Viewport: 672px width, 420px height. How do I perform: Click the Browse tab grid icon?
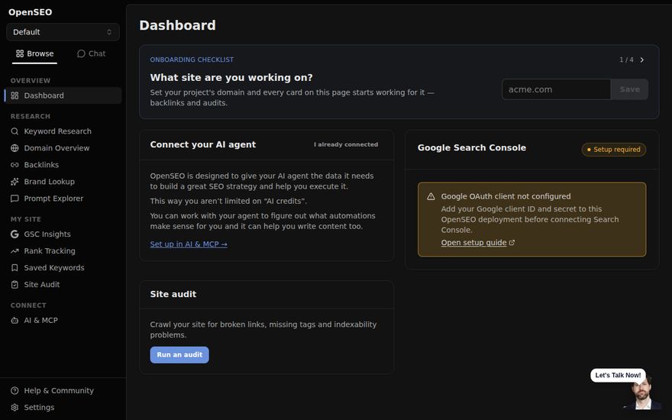click(20, 53)
